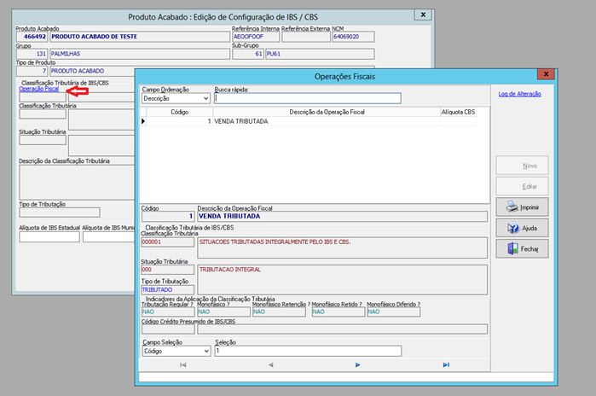Image resolution: width=596 pixels, height=396 pixels.
Task: Click the Seleção input field
Action: click(x=307, y=351)
